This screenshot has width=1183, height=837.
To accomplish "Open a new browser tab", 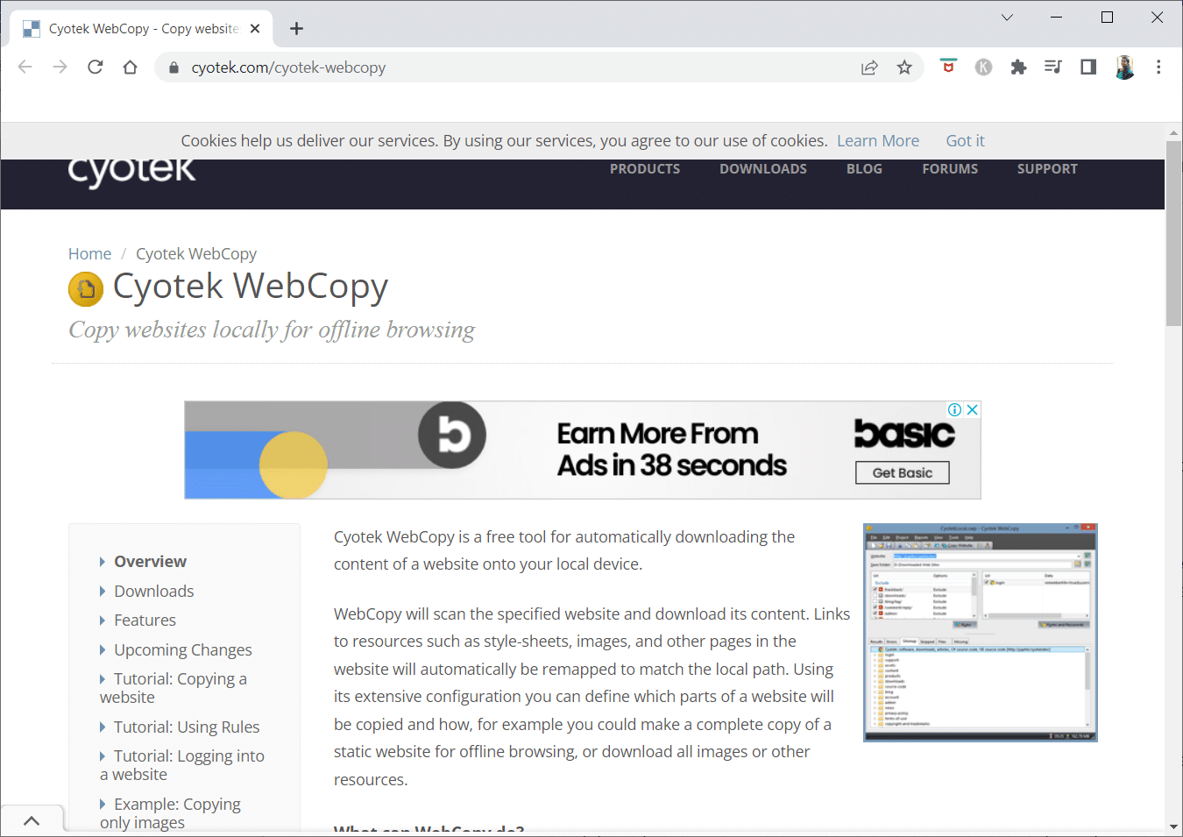I will click(297, 29).
